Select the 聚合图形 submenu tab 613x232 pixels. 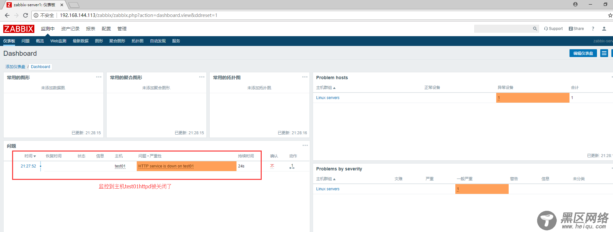[x=117, y=41]
